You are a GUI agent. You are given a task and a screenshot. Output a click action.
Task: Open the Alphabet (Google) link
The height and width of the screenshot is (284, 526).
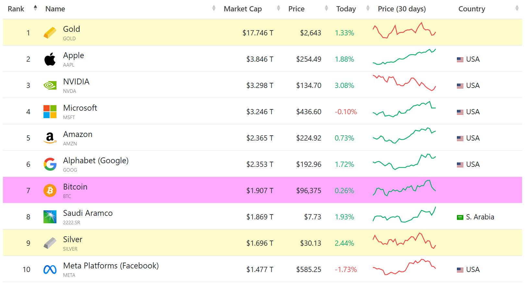96,160
